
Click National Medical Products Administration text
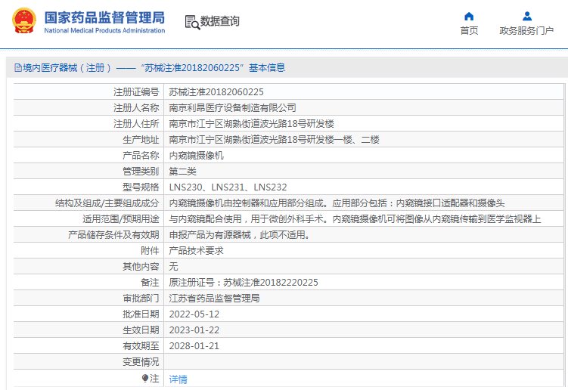(104, 31)
